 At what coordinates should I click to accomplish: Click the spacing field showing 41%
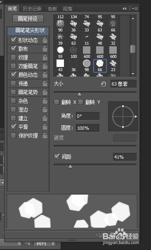click(x=125, y=157)
